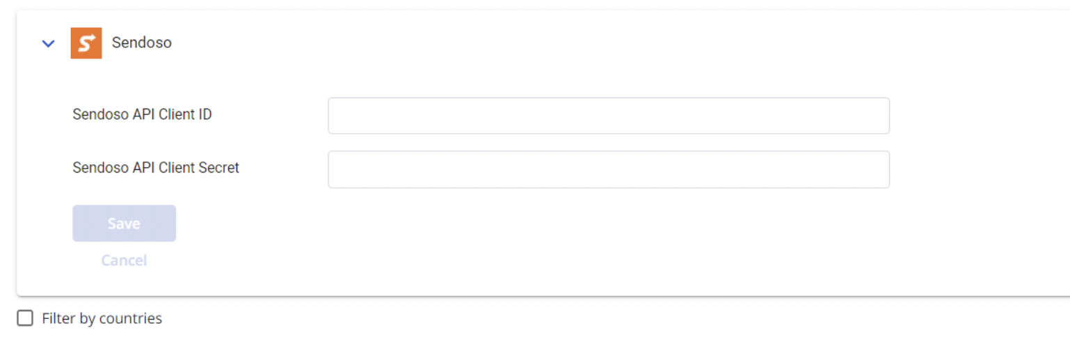
Task: Enable the Filter by countries checkbox
Action: (25, 318)
